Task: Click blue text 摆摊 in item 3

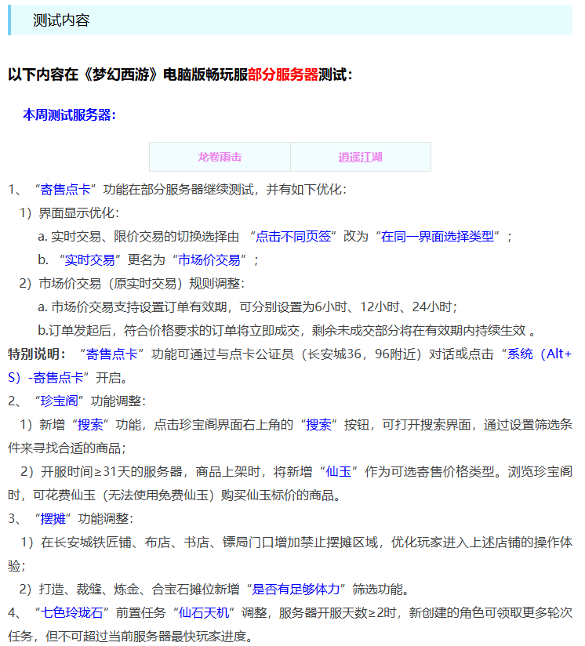Action: pos(53,518)
